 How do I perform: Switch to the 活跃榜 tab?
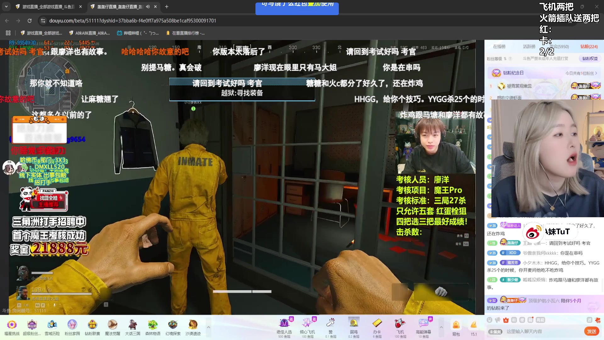click(529, 47)
